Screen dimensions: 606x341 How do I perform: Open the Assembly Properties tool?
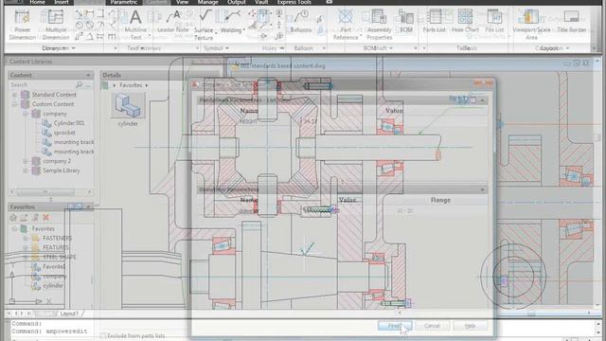pyautogui.click(x=379, y=25)
